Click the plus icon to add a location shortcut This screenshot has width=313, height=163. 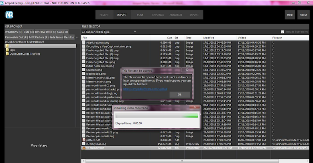[77, 37]
